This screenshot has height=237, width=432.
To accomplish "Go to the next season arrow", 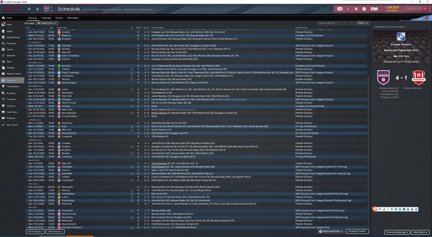I will 351,23.
